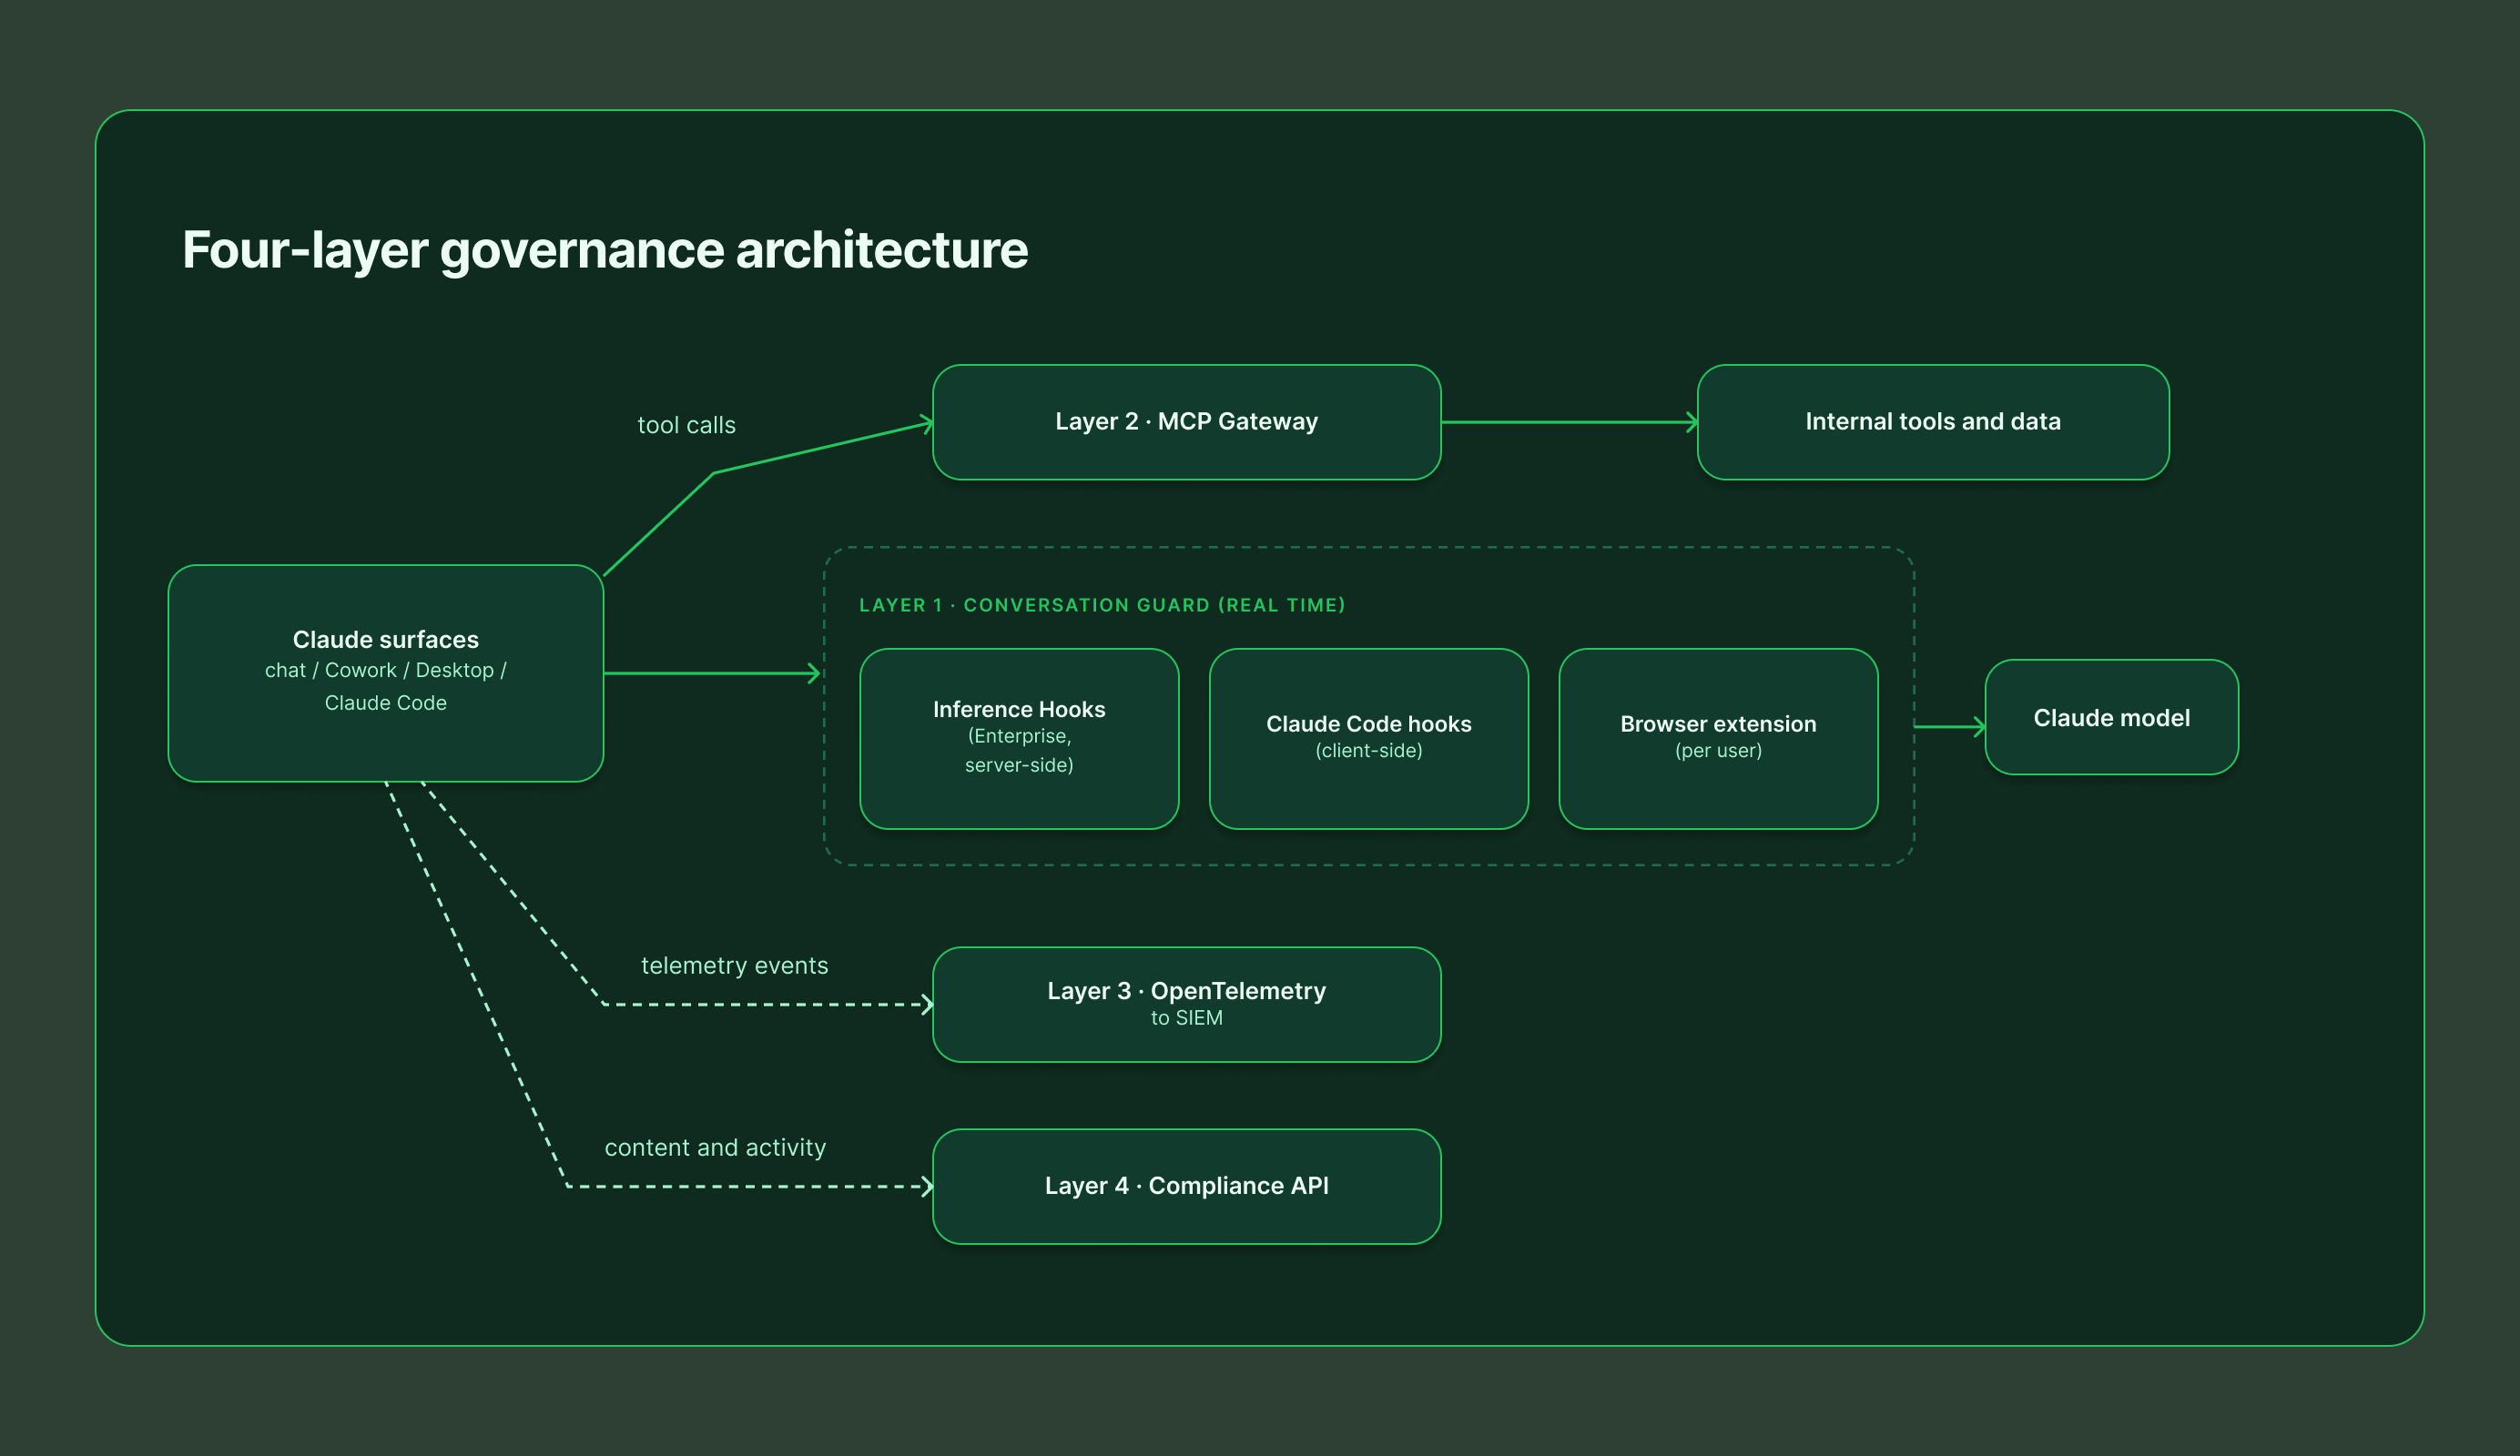Image resolution: width=2520 pixels, height=1456 pixels.
Task: Click the 'tool calls' arrow label
Action: tap(686, 426)
